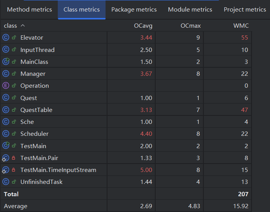The width and height of the screenshot is (270, 212).
Task: Click the Elevator WMC value 55
Action: tap(245, 38)
